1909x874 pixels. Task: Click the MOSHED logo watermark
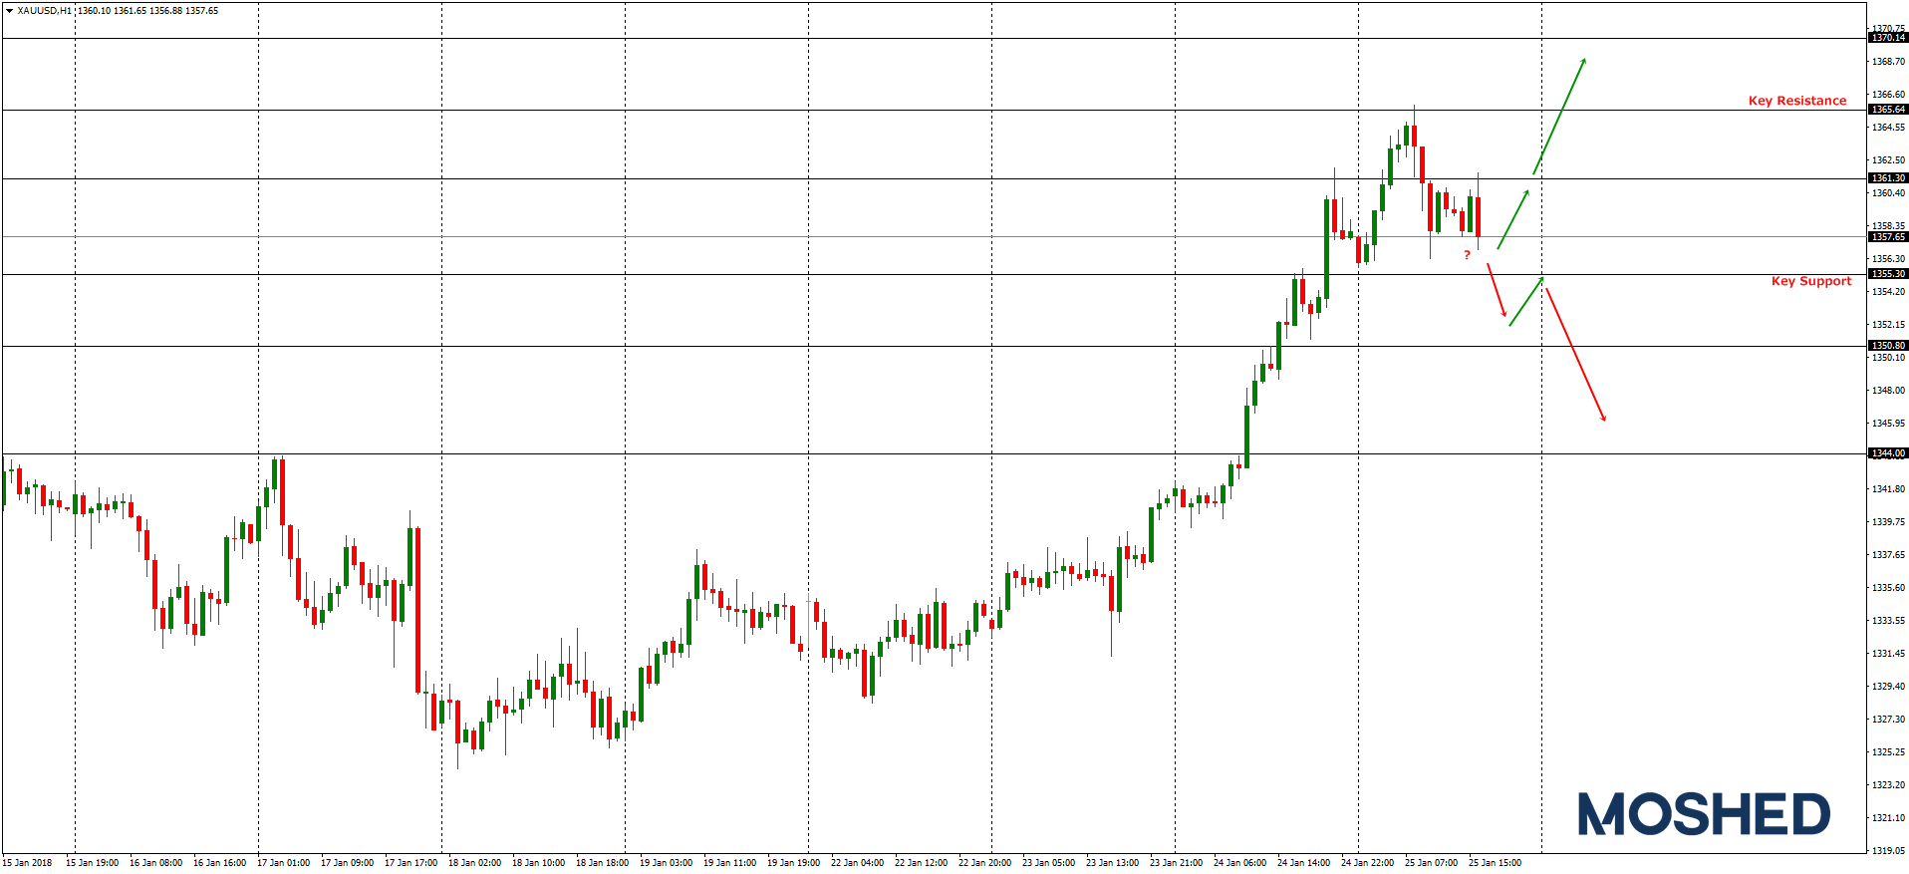[x=1704, y=814]
